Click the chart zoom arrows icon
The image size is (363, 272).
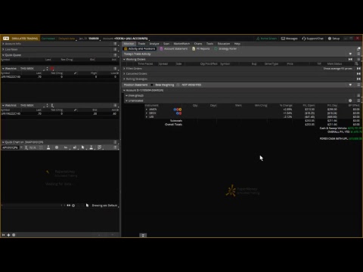68,206
